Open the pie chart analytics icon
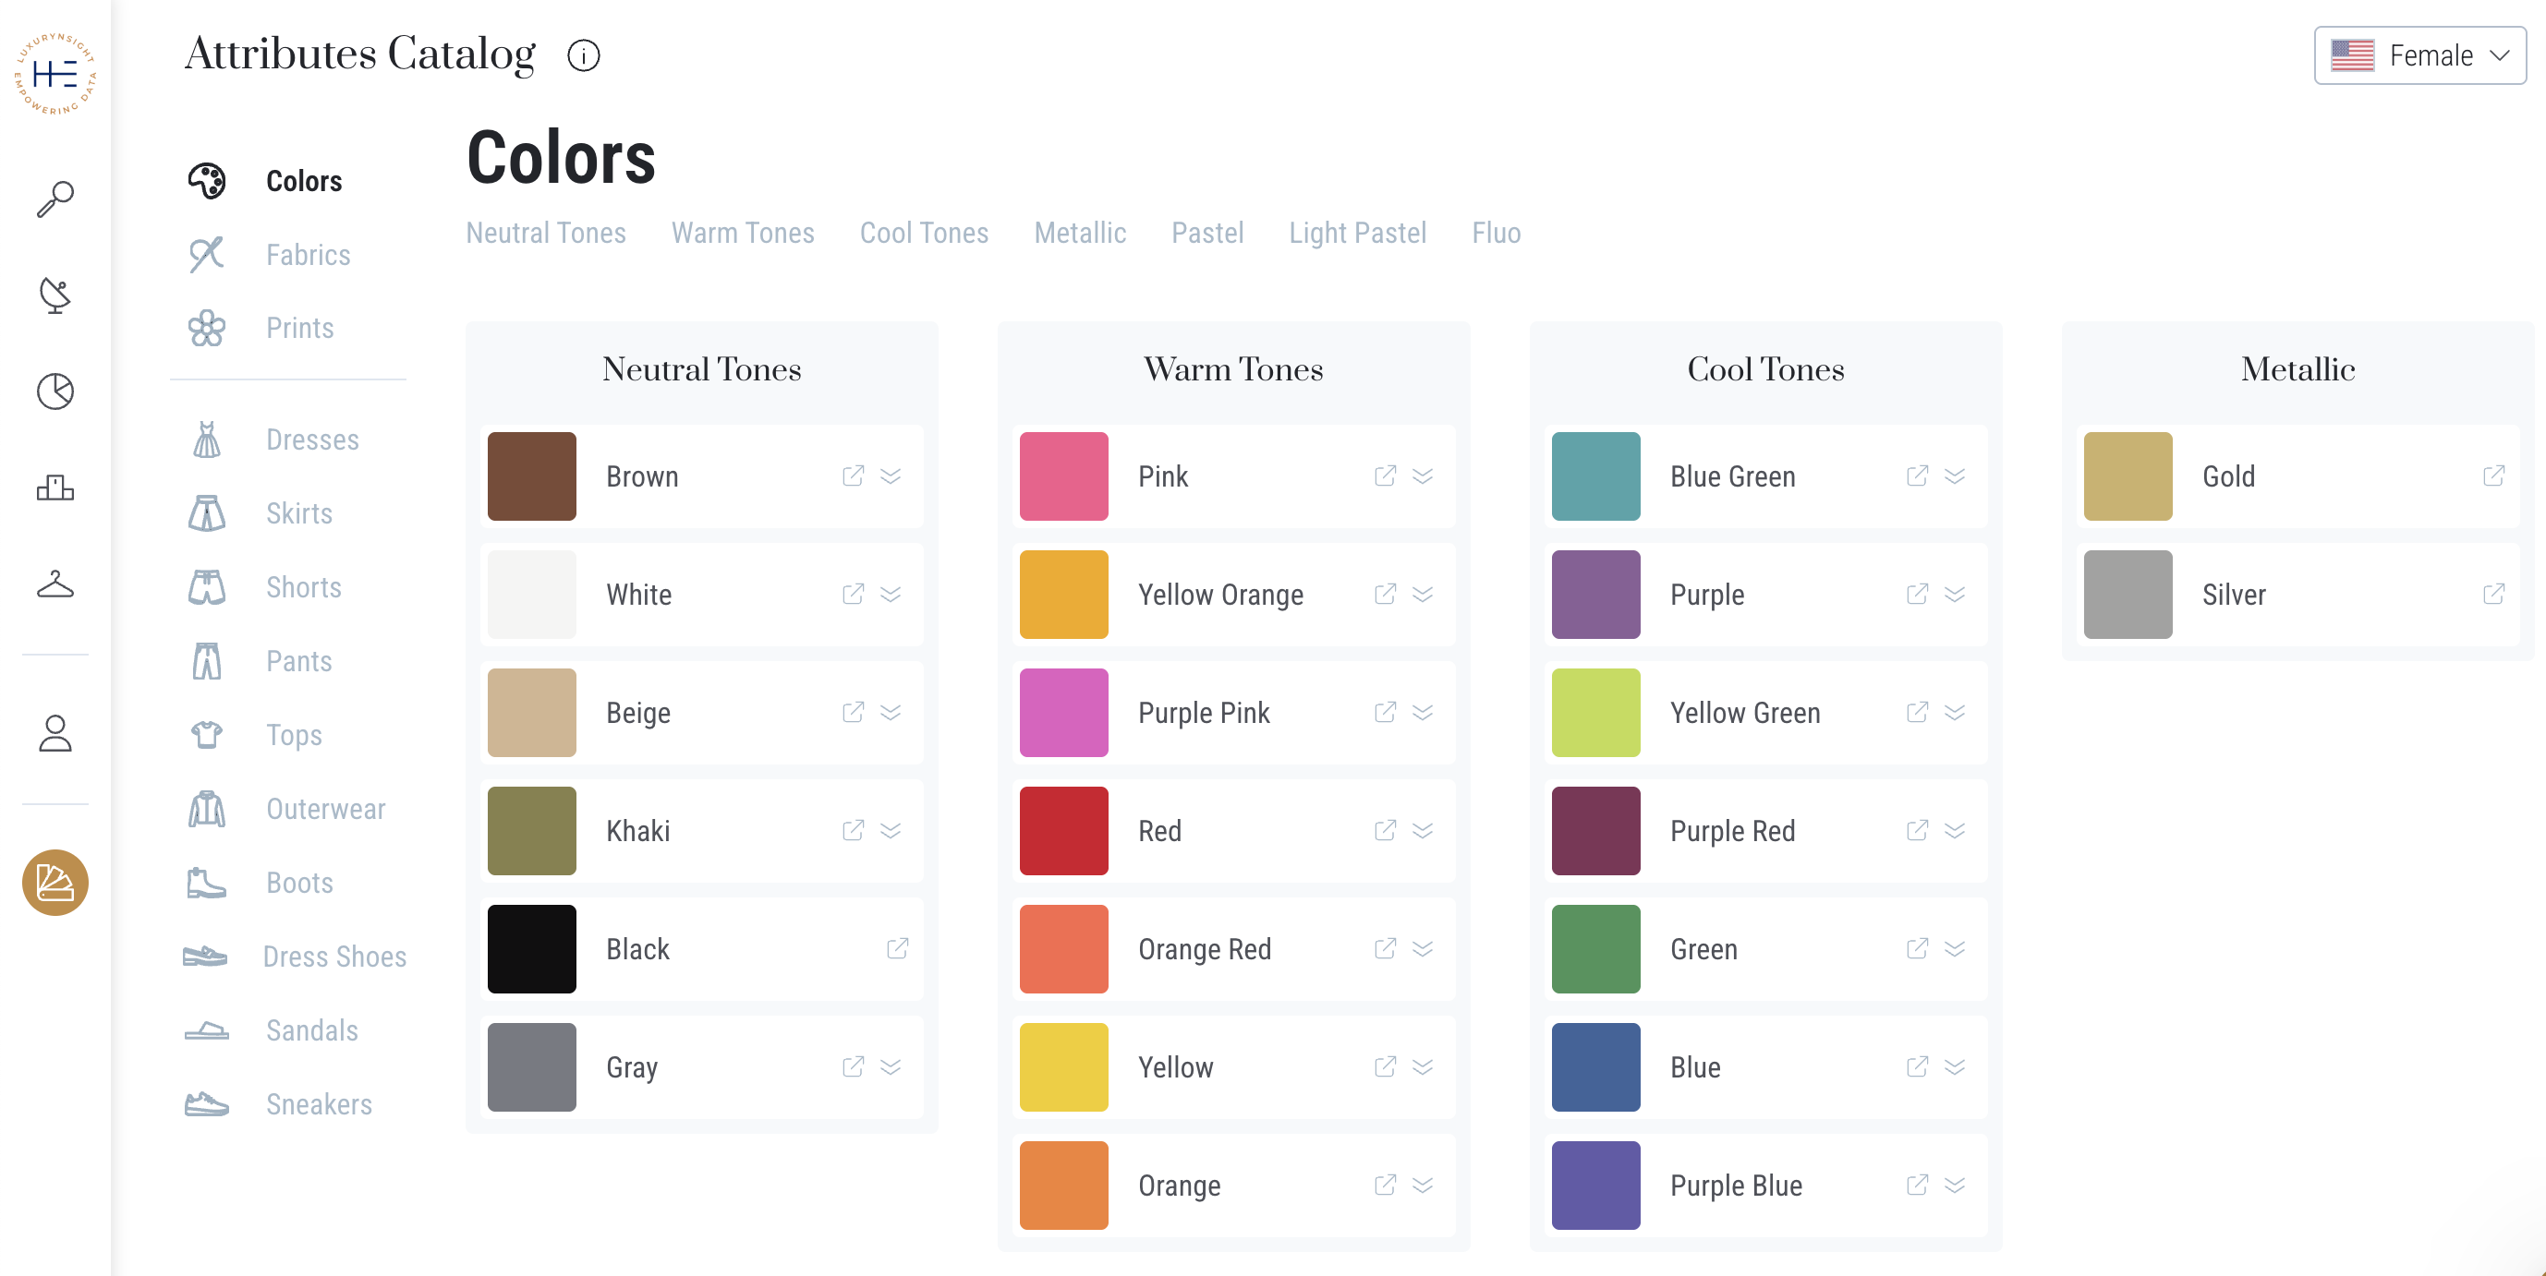 55,391
